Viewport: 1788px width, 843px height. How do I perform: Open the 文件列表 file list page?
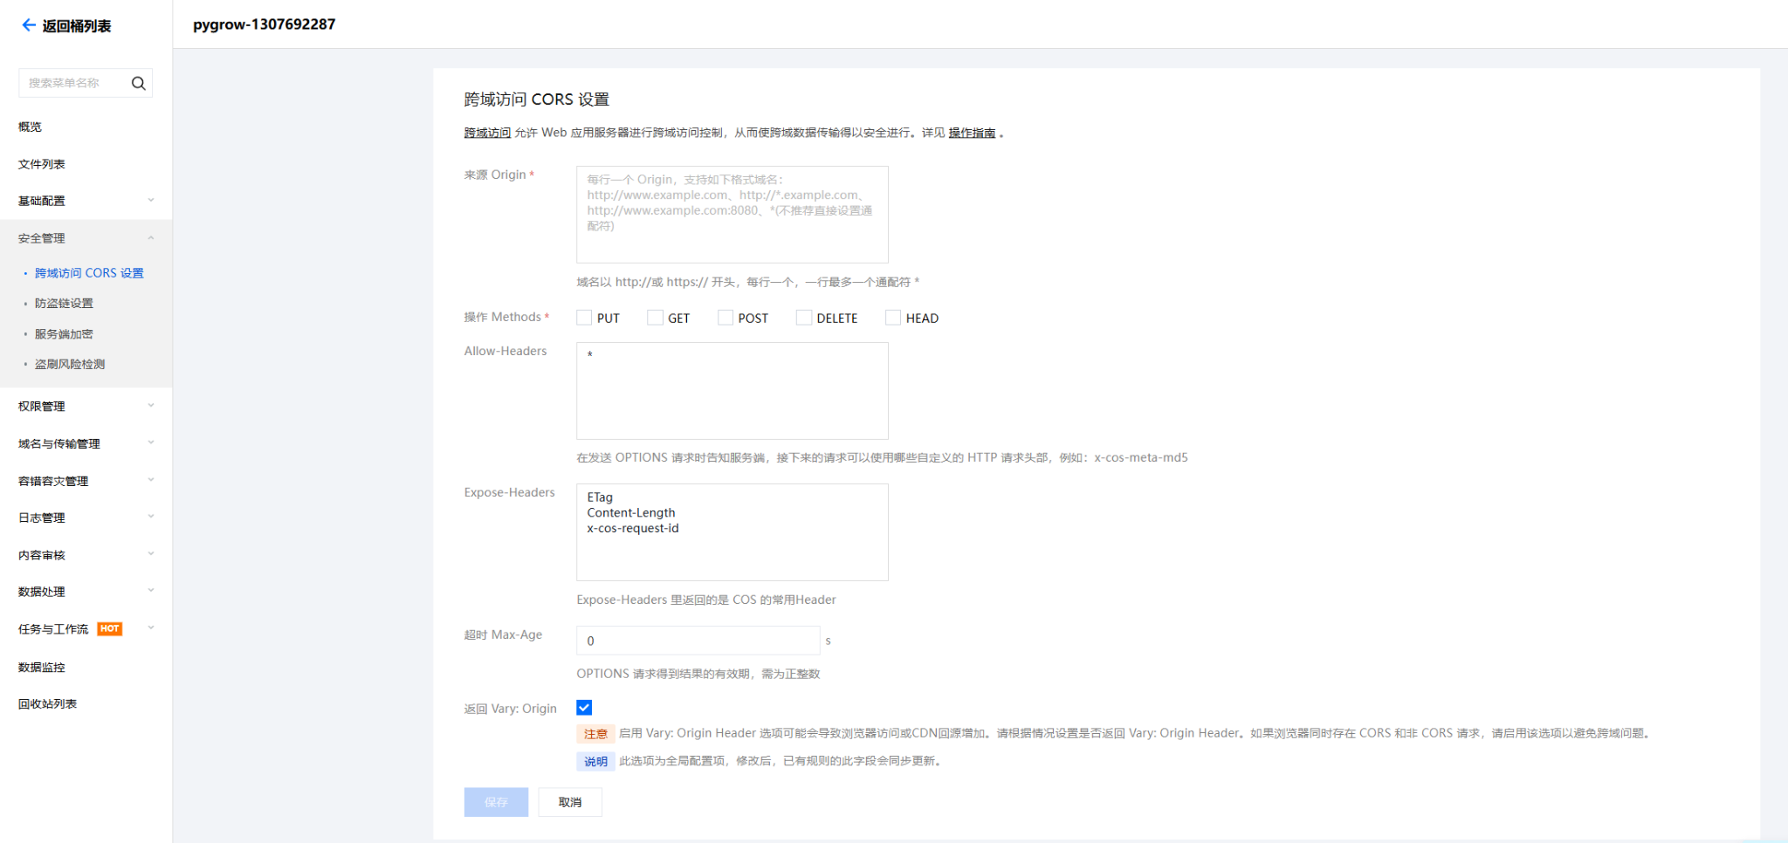40,163
